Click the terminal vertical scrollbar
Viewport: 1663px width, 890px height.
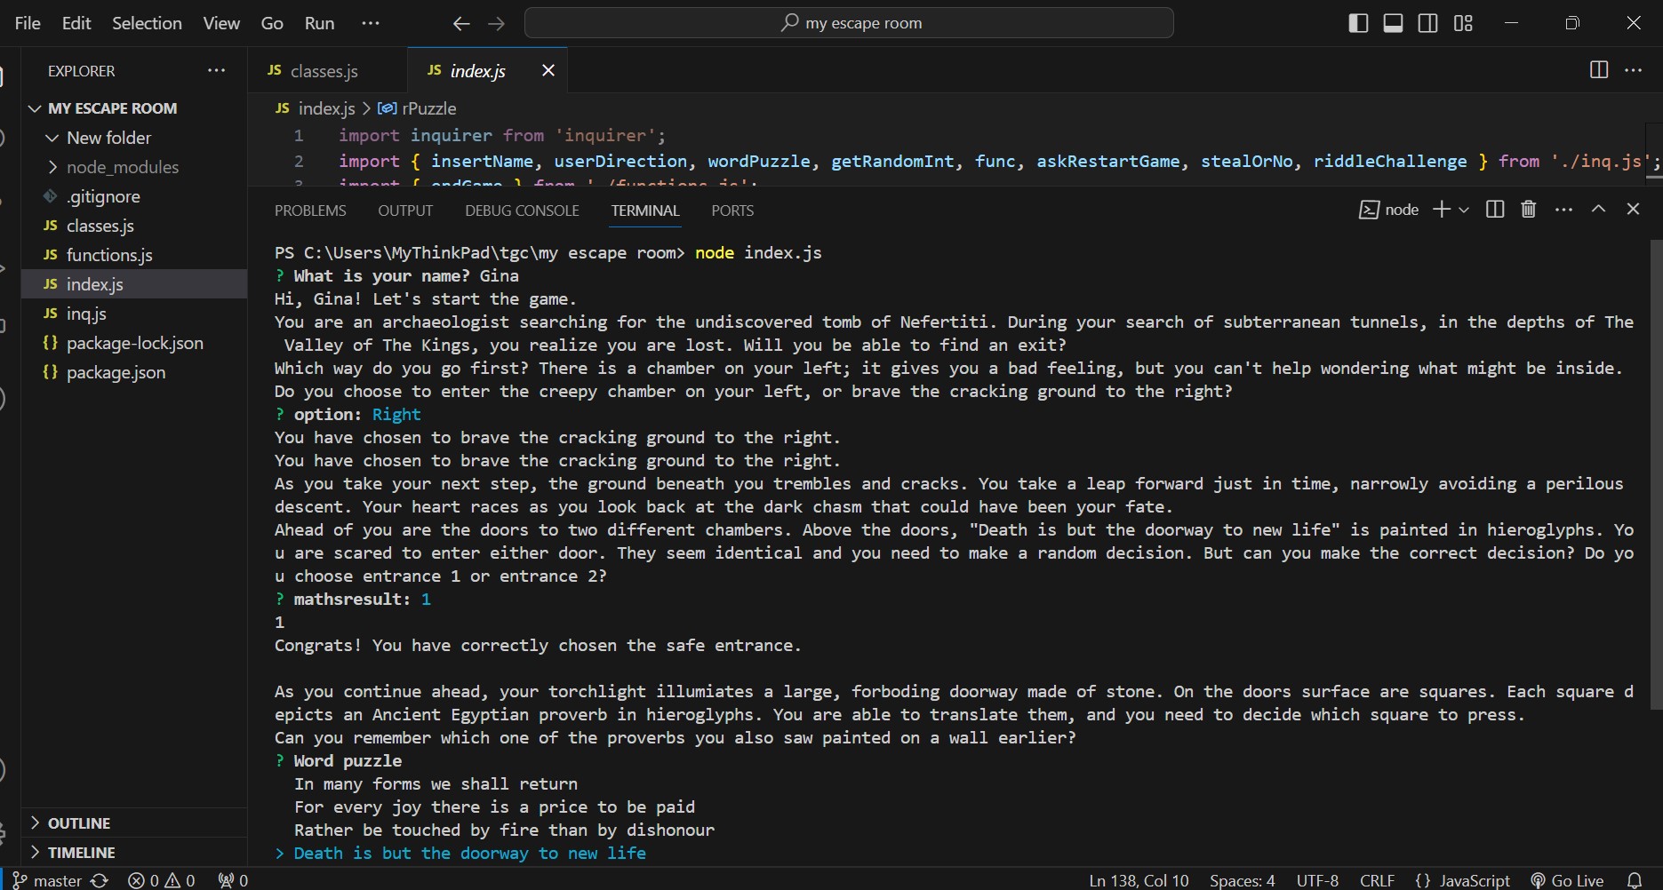[x=1656, y=474]
